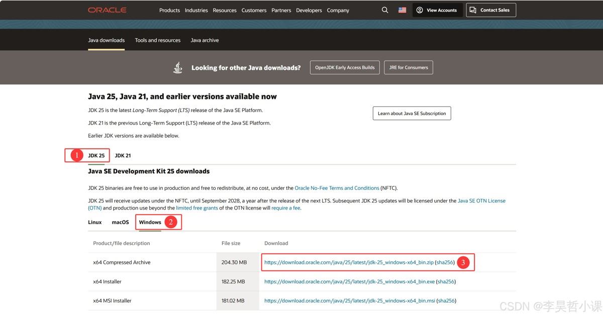The image size is (603, 316).
Task: Open the Products menu
Action: coord(169,10)
